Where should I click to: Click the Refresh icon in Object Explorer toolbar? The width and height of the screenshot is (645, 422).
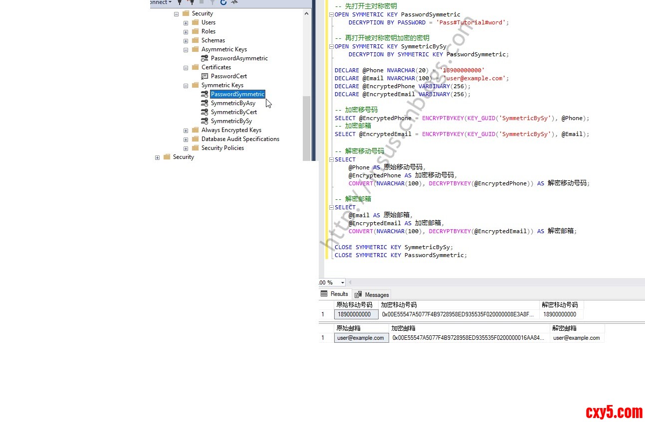click(x=223, y=2)
